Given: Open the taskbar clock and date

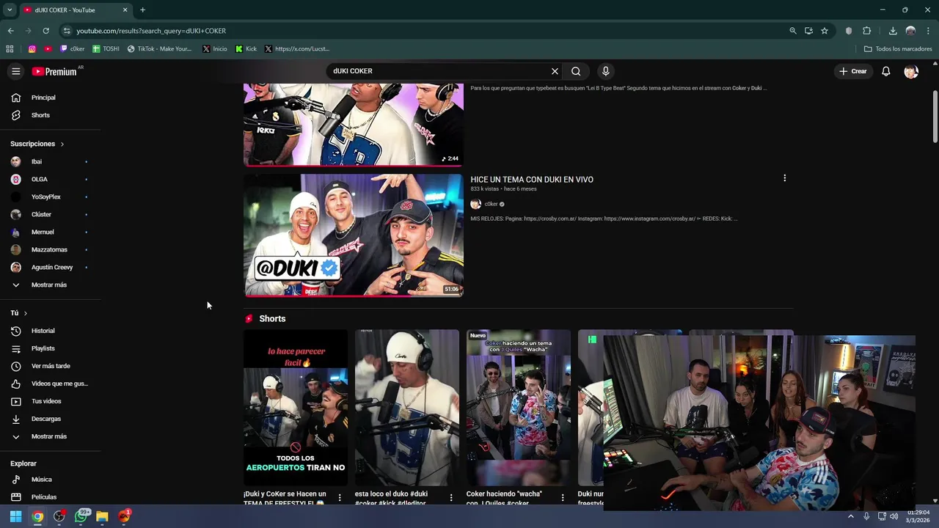Looking at the screenshot, I should (x=918, y=516).
